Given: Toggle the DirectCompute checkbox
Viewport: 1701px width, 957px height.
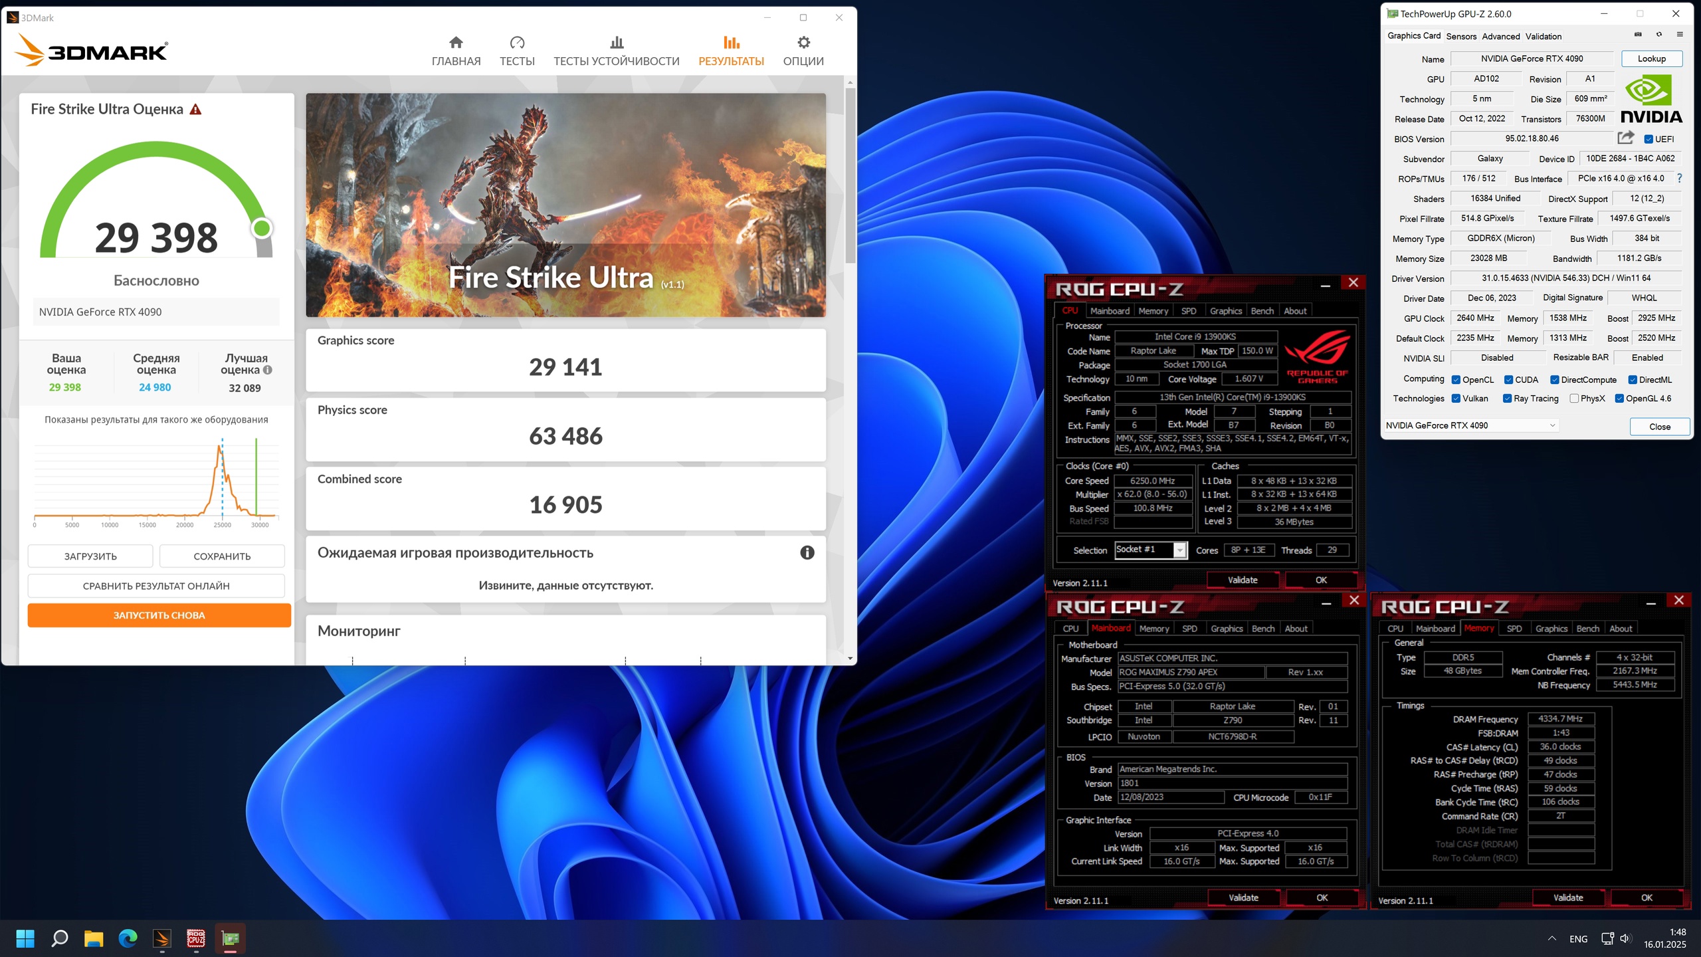Looking at the screenshot, I should click(x=1555, y=379).
